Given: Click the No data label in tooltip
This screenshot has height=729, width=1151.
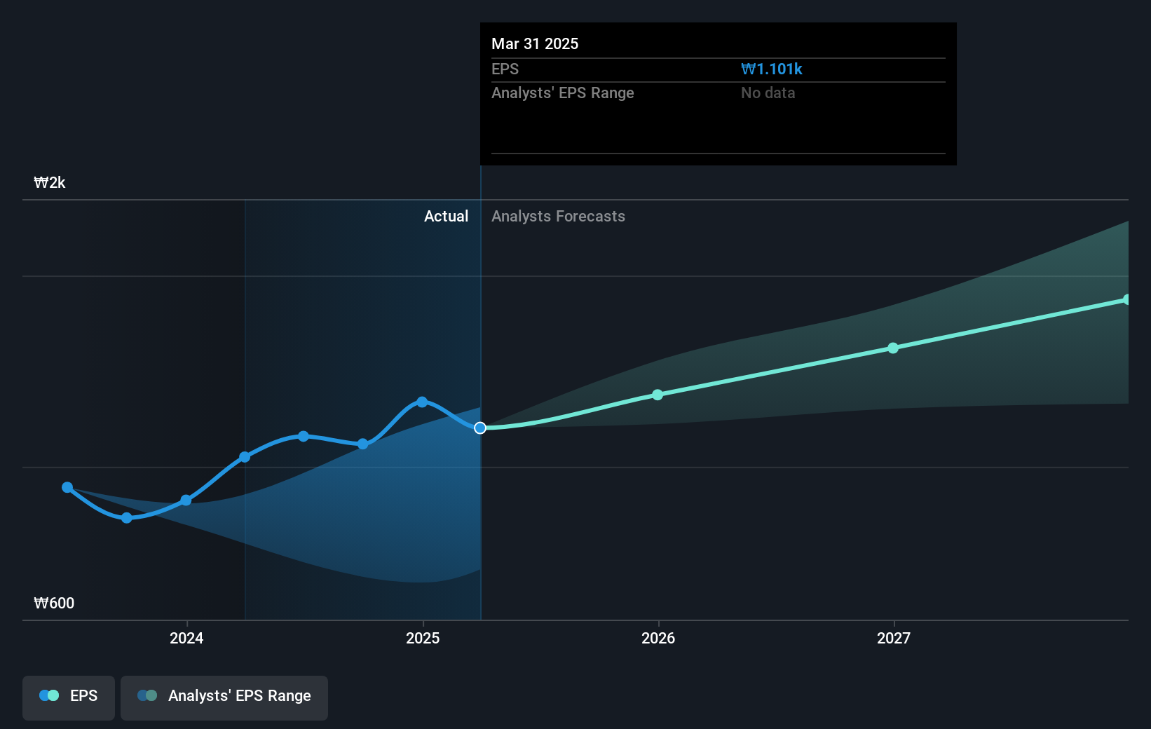Looking at the screenshot, I should point(768,93).
